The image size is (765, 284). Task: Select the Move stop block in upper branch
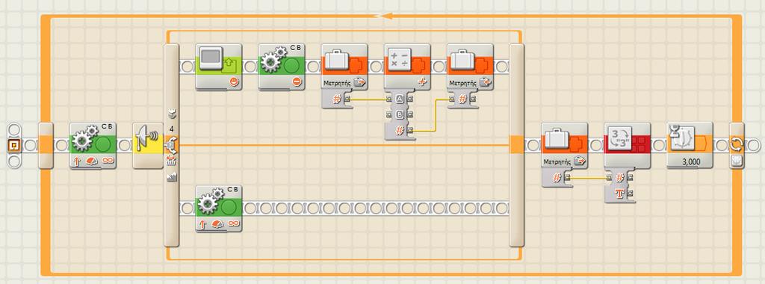[x=282, y=67]
